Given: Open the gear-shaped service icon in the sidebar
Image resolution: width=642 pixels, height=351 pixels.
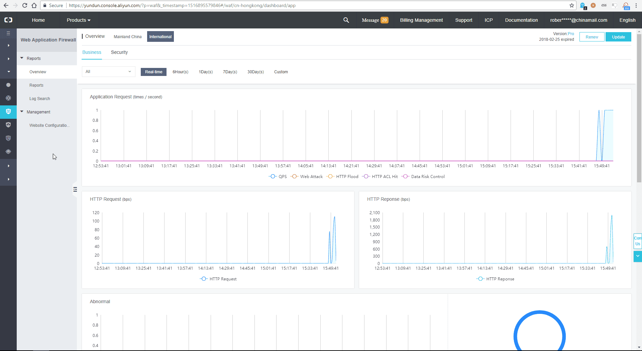Looking at the screenshot, I should 8,98.
